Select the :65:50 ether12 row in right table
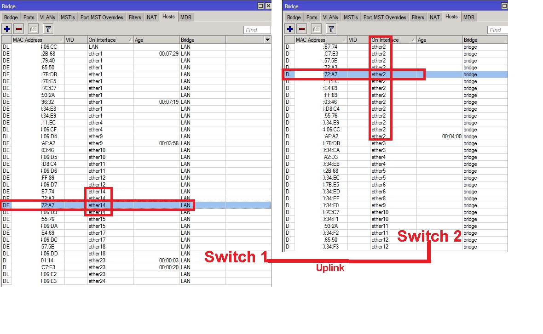543x334 pixels. pyautogui.click(x=396, y=240)
